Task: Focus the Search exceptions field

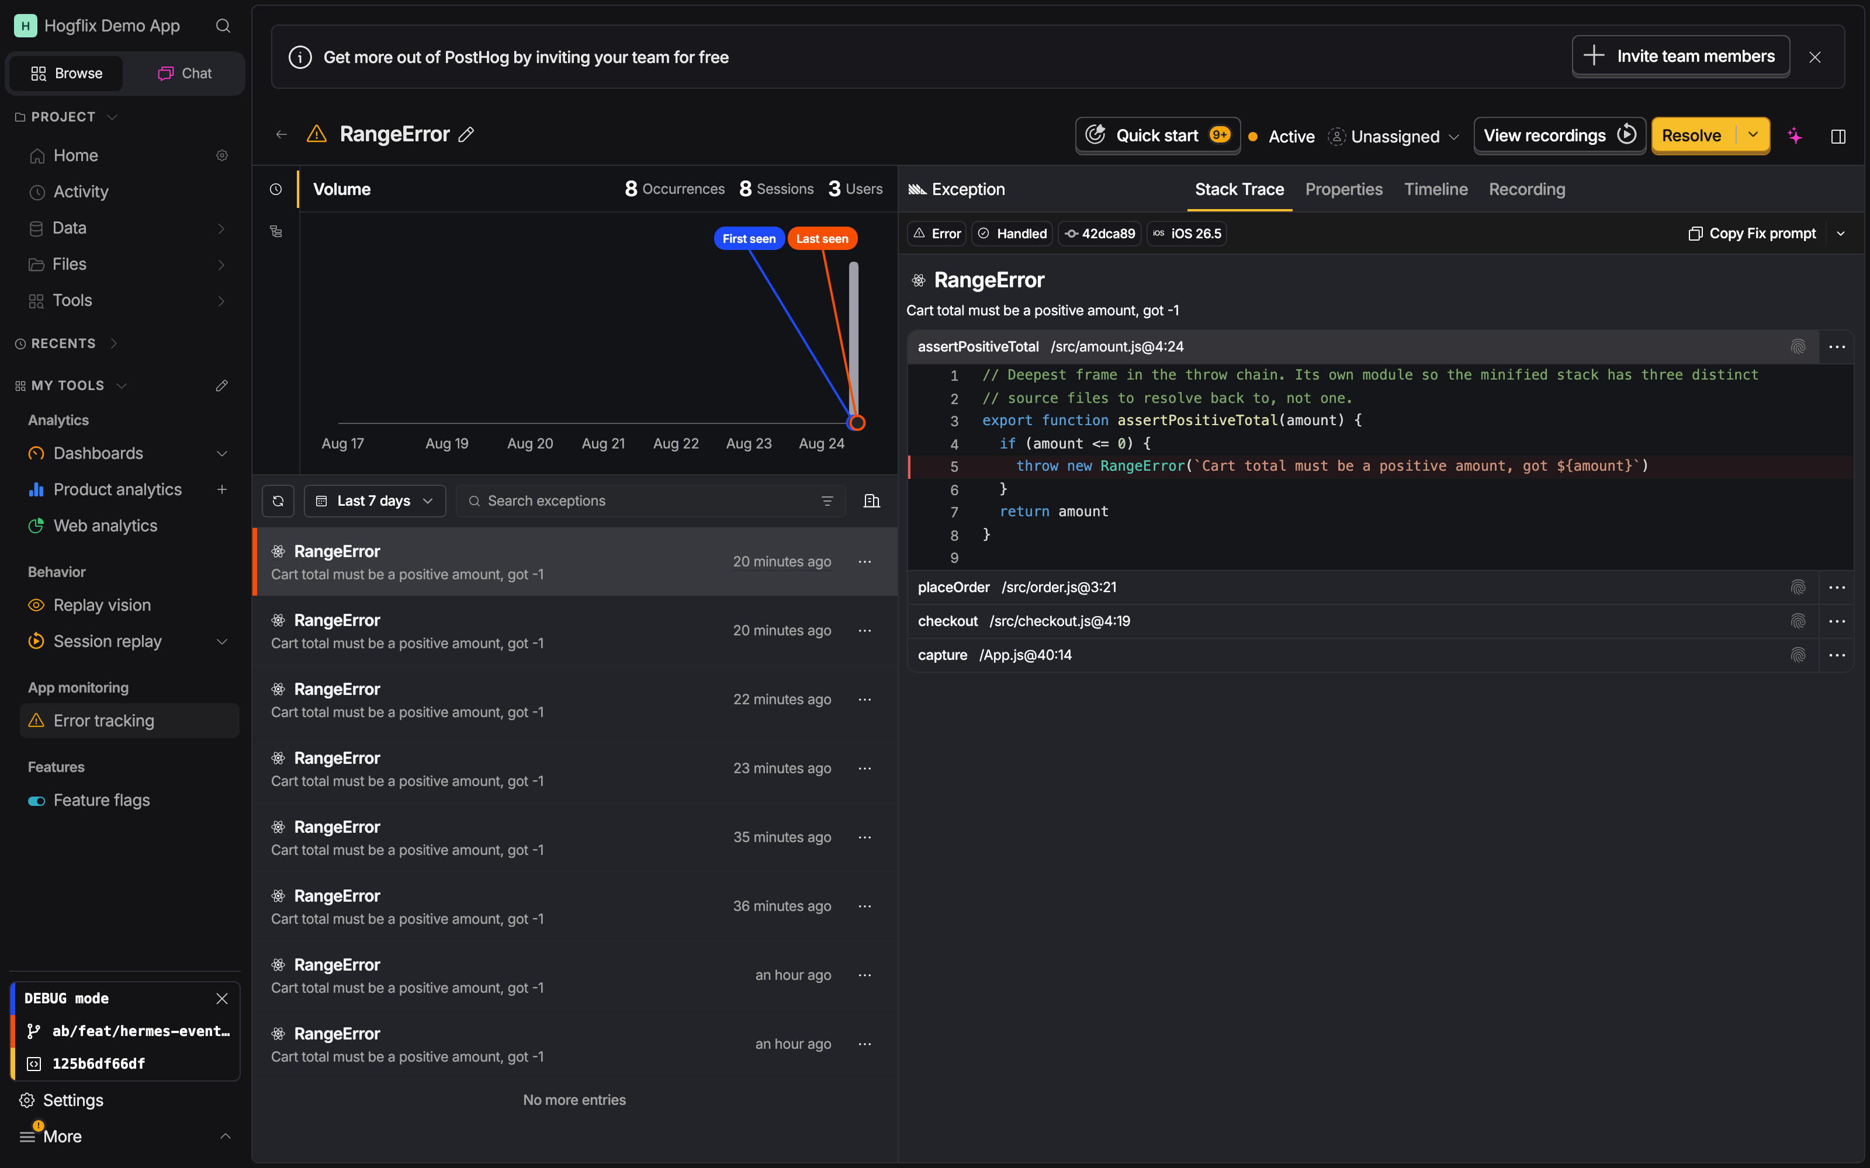Action: [x=650, y=500]
